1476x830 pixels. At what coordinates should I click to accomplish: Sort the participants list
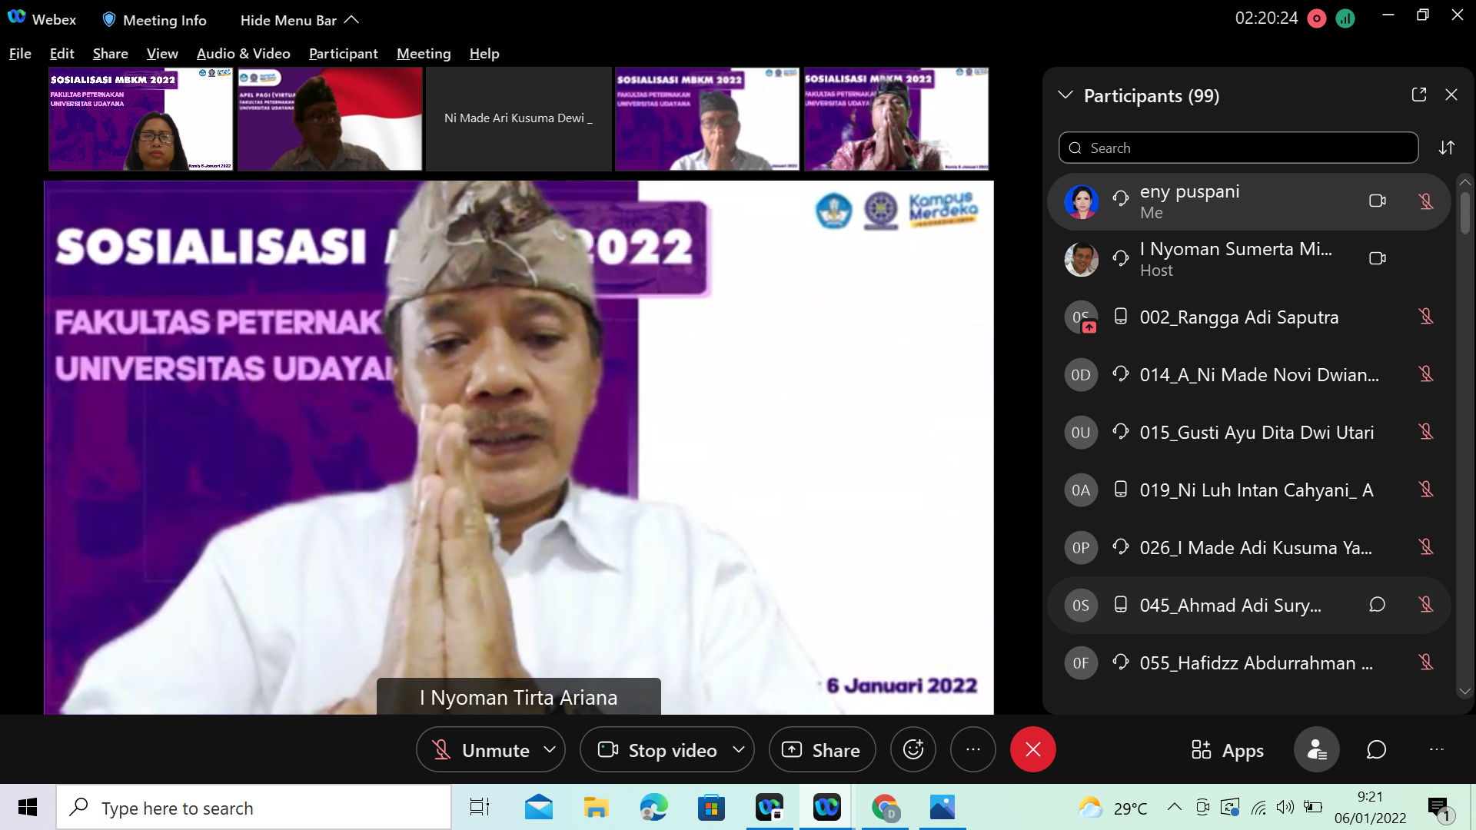[1447, 148]
